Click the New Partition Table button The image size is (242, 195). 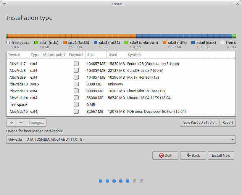pyautogui.click(x=200, y=122)
